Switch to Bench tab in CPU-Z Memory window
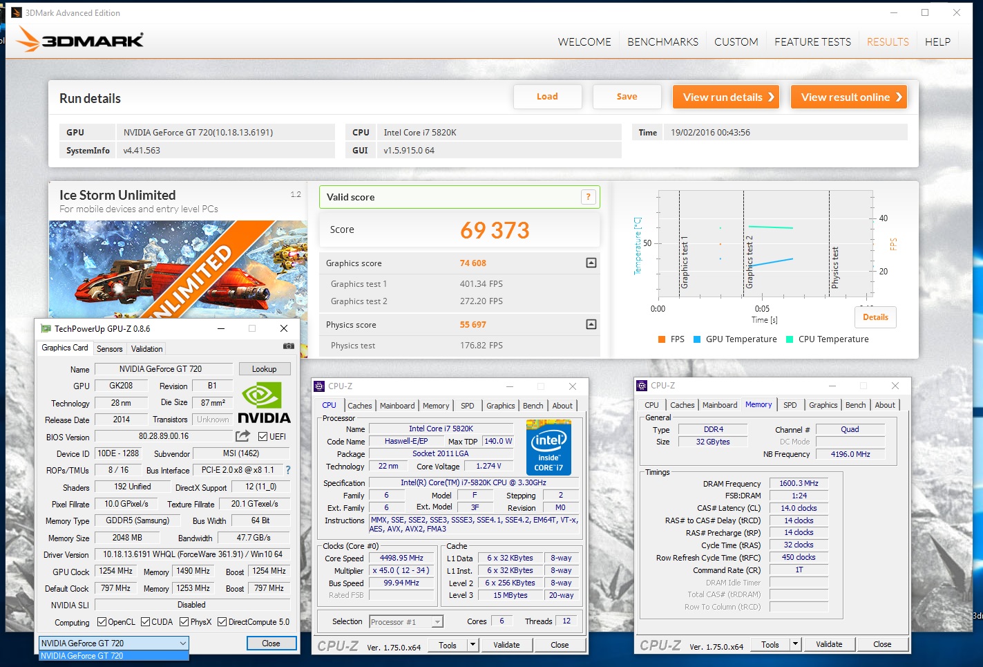Viewport: 983px width, 667px height. pyautogui.click(x=855, y=405)
